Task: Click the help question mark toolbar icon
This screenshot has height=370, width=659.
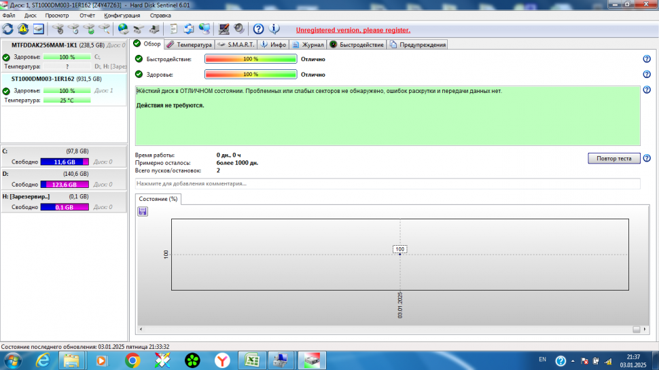Action: [258, 29]
